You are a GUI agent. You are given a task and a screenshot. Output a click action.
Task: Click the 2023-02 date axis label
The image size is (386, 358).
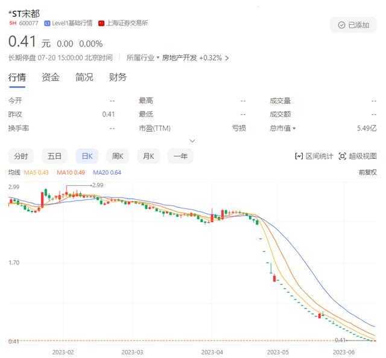coord(63,353)
